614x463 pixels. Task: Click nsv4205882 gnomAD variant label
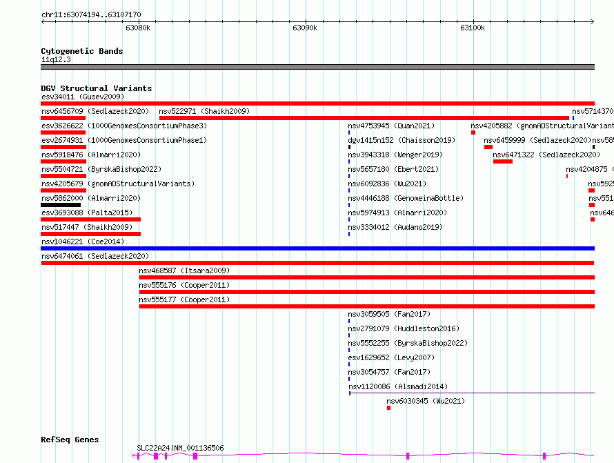542,126
